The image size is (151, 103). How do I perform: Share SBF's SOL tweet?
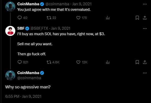click(145, 62)
